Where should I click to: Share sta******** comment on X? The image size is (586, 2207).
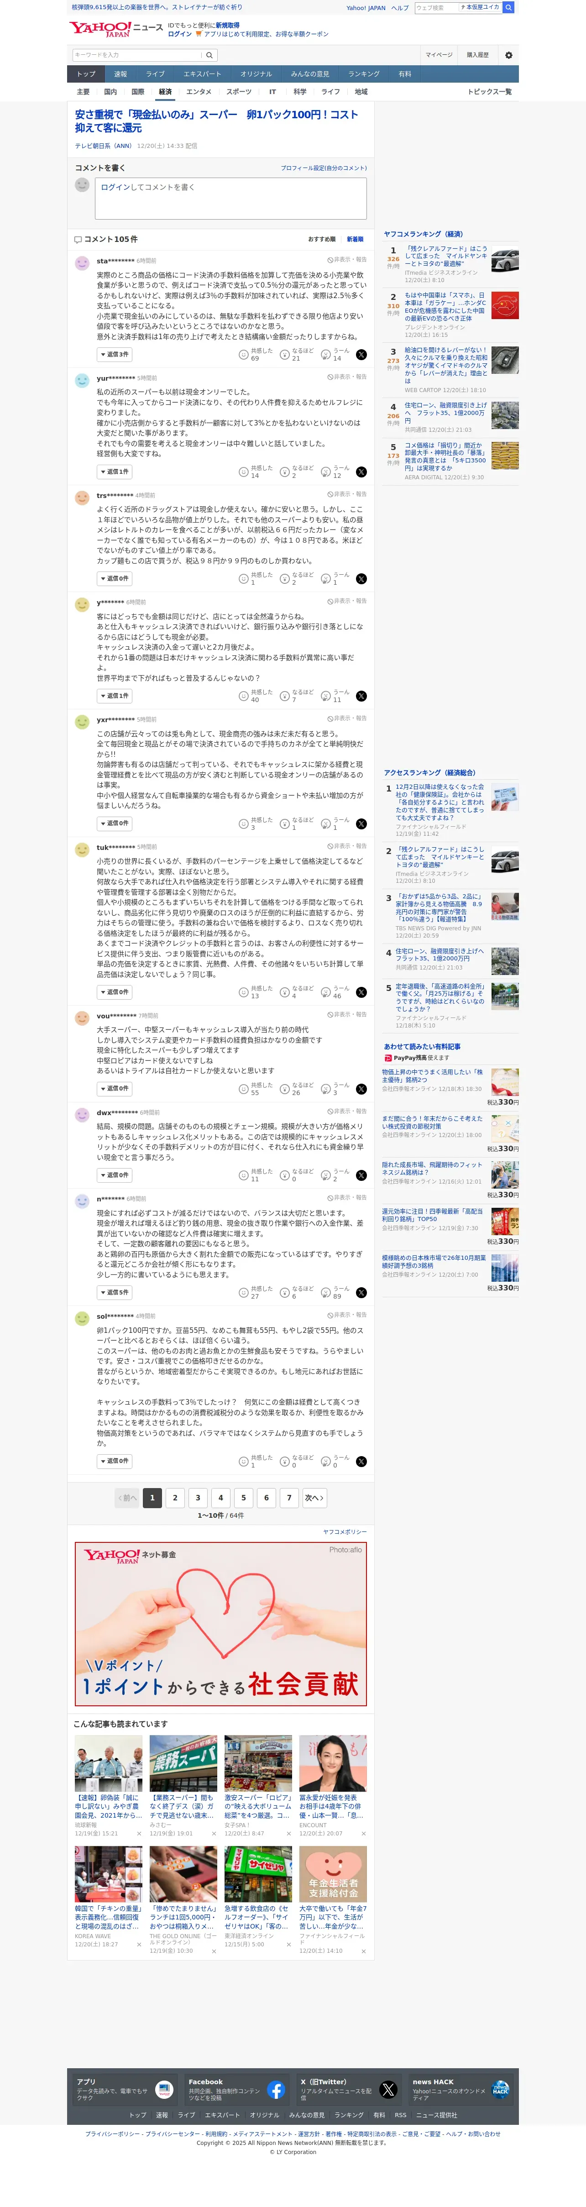tap(361, 355)
